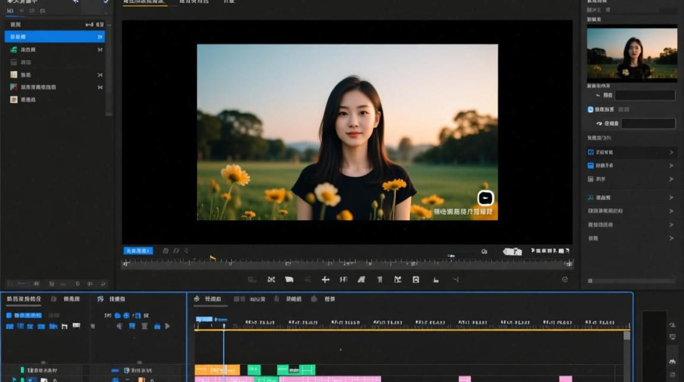Select the orange clip on the timeline

coord(217,370)
